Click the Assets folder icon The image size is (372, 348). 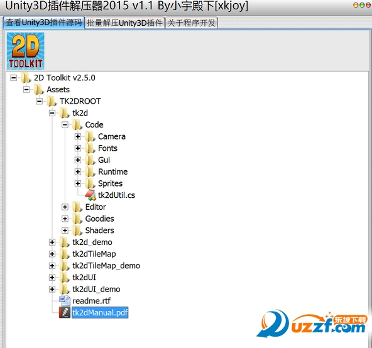(39, 89)
